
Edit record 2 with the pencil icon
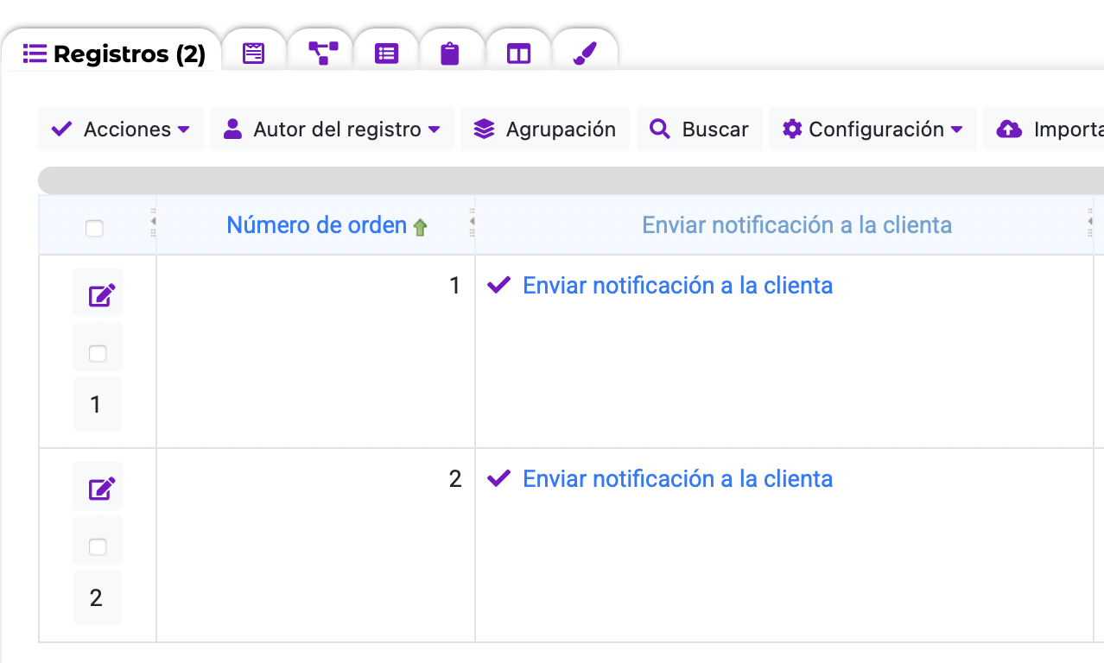pos(101,489)
